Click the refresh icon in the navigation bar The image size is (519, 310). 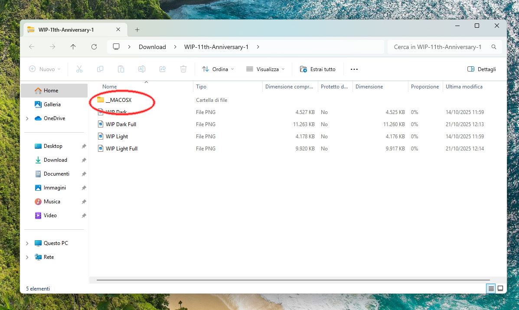coord(94,47)
